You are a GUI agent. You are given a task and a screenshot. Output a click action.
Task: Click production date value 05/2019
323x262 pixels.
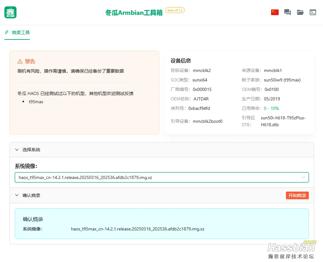pyautogui.click(x=272, y=99)
